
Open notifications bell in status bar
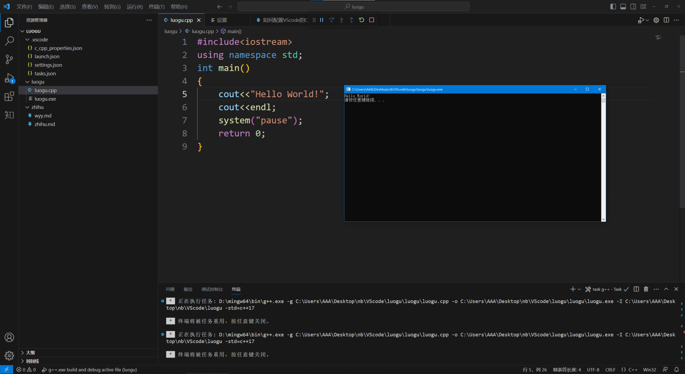[x=676, y=370]
